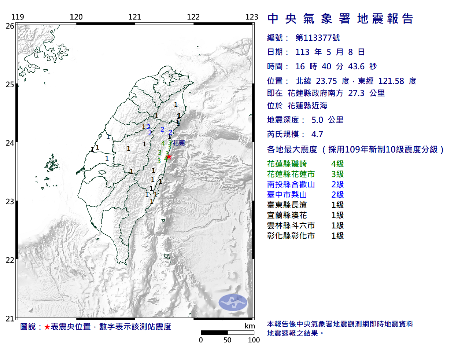Click the row 彰化縣彰化市 1級

[x=306, y=236]
